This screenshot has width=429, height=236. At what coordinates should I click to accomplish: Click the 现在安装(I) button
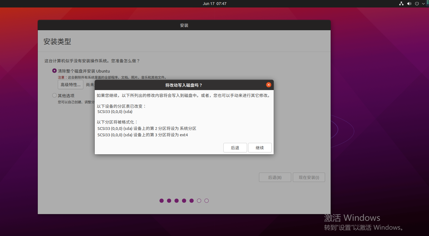(x=309, y=177)
